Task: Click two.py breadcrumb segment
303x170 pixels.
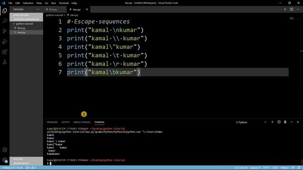Action: [74, 15]
